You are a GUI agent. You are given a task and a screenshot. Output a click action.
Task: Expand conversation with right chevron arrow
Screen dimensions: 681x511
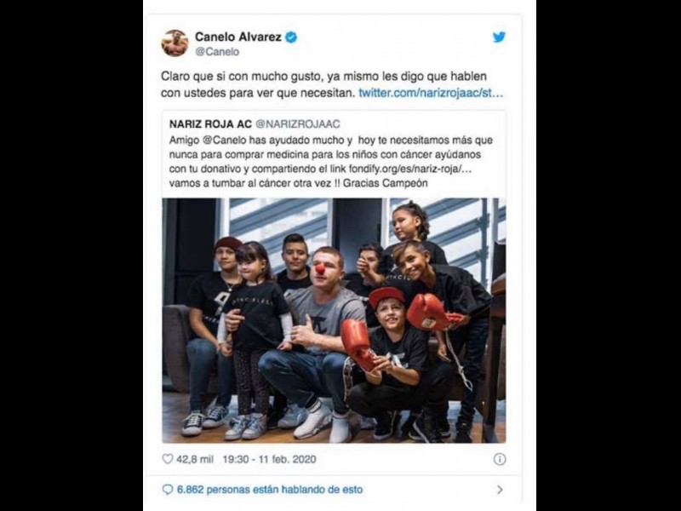click(x=500, y=490)
